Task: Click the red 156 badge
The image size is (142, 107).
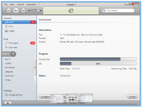Action: coord(33,43)
